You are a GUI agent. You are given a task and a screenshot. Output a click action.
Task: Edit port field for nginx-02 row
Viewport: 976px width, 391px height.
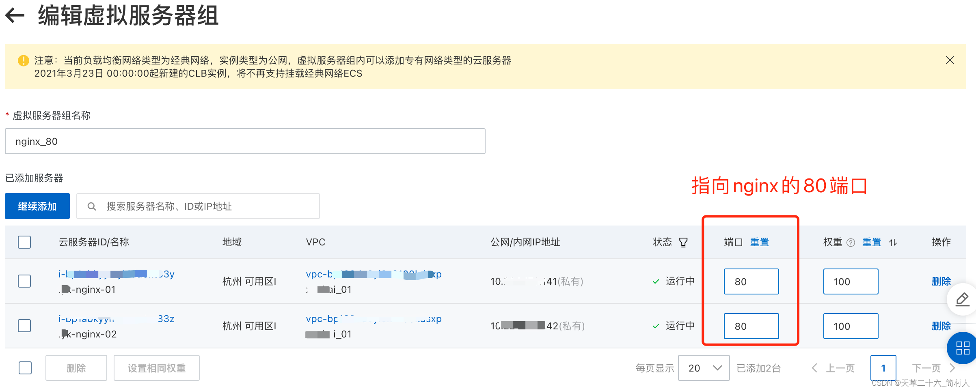[x=751, y=326]
